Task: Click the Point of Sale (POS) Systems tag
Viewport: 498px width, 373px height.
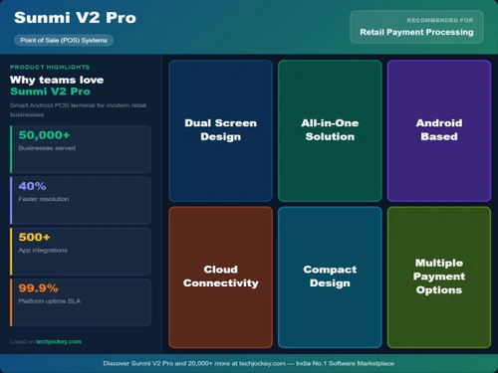Action: pyautogui.click(x=64, y=41)
